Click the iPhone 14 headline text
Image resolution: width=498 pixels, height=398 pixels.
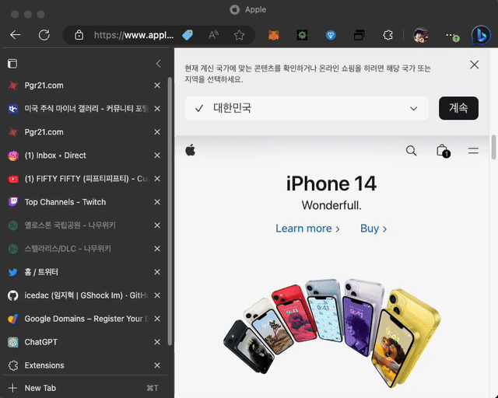[x=331, y=183]
